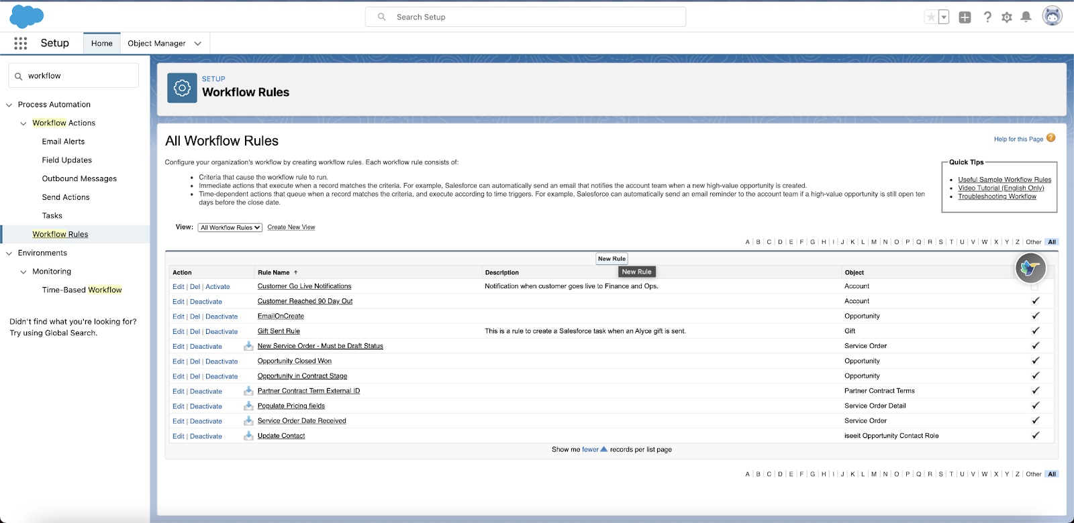Image resolution: width=1074 pixels, height=523 pixels.
Task: Open the App Launcher grid icon
Action: [x=21, y=43]
